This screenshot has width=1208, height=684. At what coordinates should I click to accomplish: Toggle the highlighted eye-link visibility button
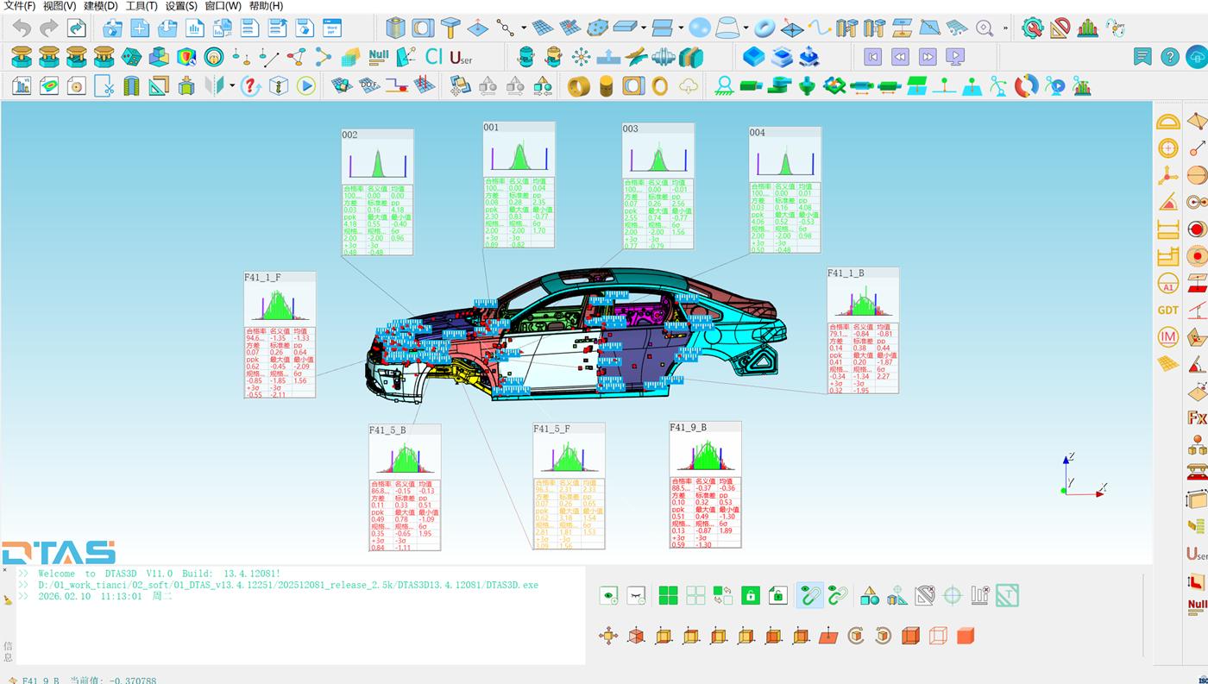click(809, 595)
